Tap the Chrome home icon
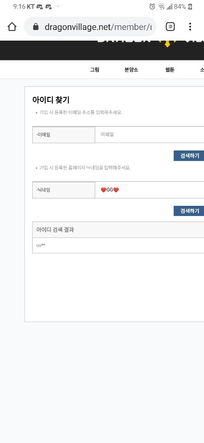204x443 pixels. pos(12,27)
